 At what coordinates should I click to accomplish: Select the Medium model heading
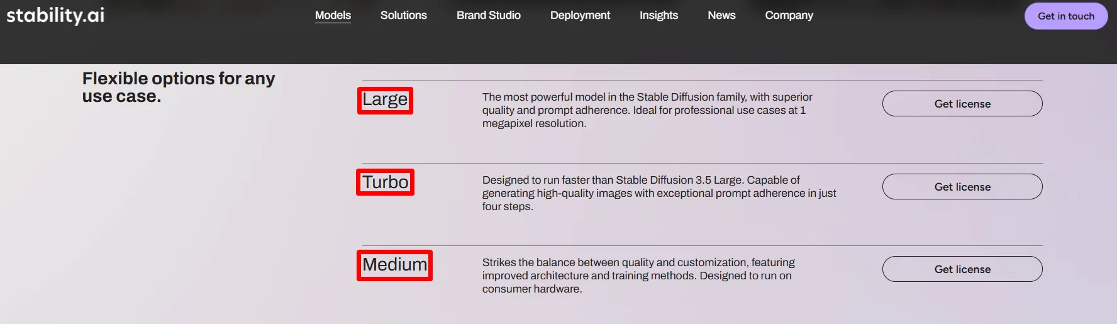tap(394, 265)
